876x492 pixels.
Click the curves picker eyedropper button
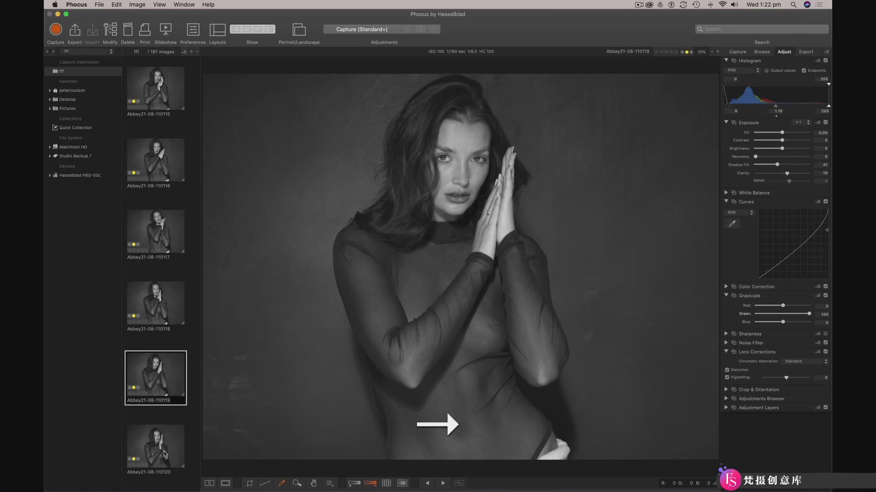[x=732, y=224]
